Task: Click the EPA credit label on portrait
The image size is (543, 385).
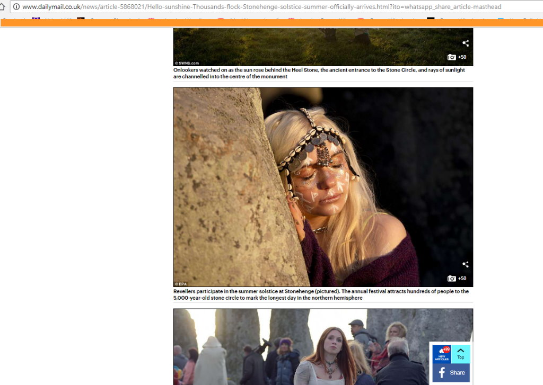Action: (180, 284)
